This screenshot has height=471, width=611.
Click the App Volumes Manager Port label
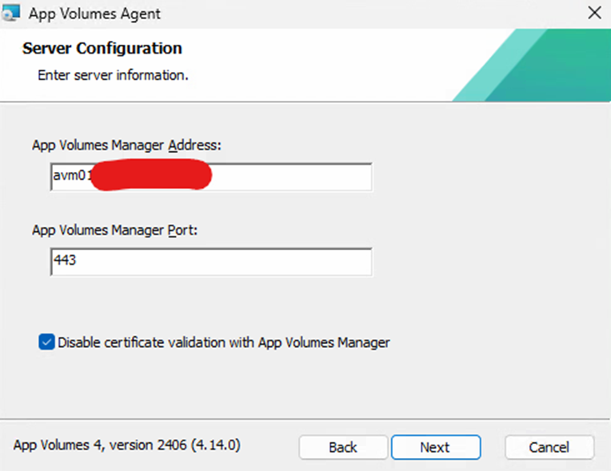click(x=114, y=230)
